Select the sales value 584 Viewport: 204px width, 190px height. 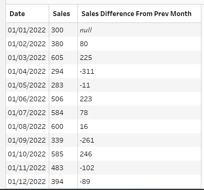coord(57,113)
